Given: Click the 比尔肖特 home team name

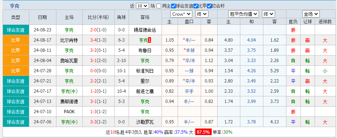Looking at the screenshot, I should tap(69, 40).
